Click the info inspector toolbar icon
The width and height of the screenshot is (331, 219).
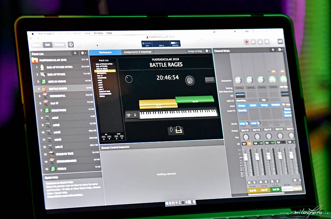71,45
